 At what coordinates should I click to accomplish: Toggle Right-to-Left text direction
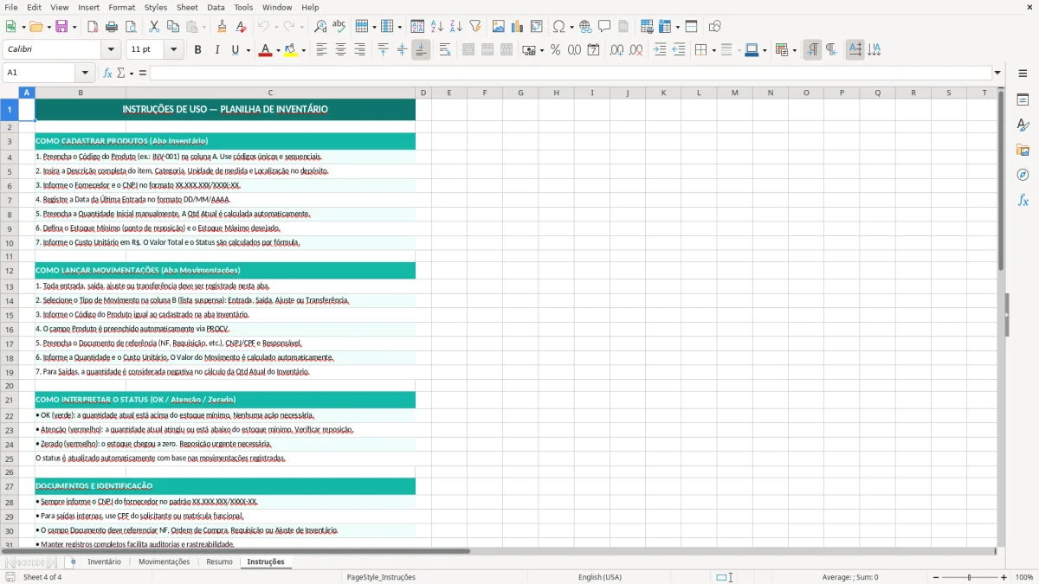831,50
